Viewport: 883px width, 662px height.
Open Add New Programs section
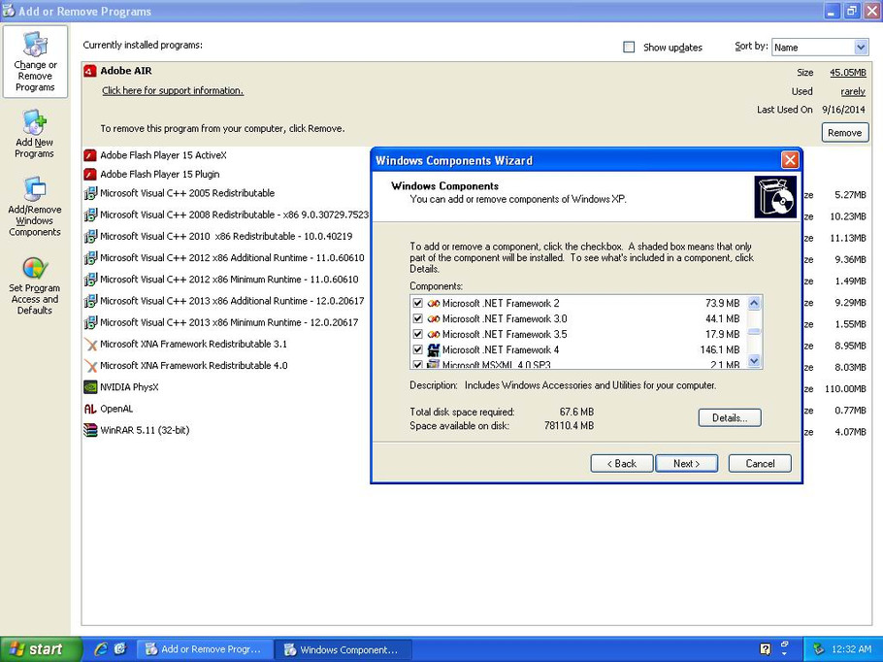click(34, 134)
